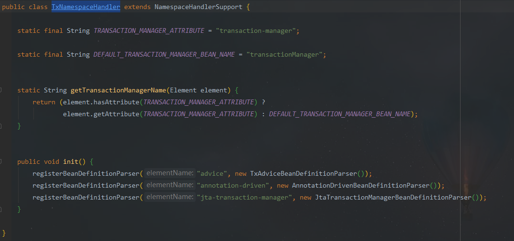Click AnnotationDrivenBeanDefinitionParser constructor call
514x241 pixels.
[364, 185]
